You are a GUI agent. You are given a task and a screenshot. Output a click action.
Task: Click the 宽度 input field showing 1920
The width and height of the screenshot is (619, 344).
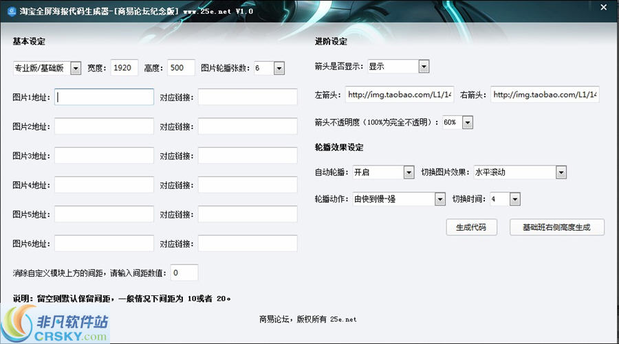click(x=124, y=68)
